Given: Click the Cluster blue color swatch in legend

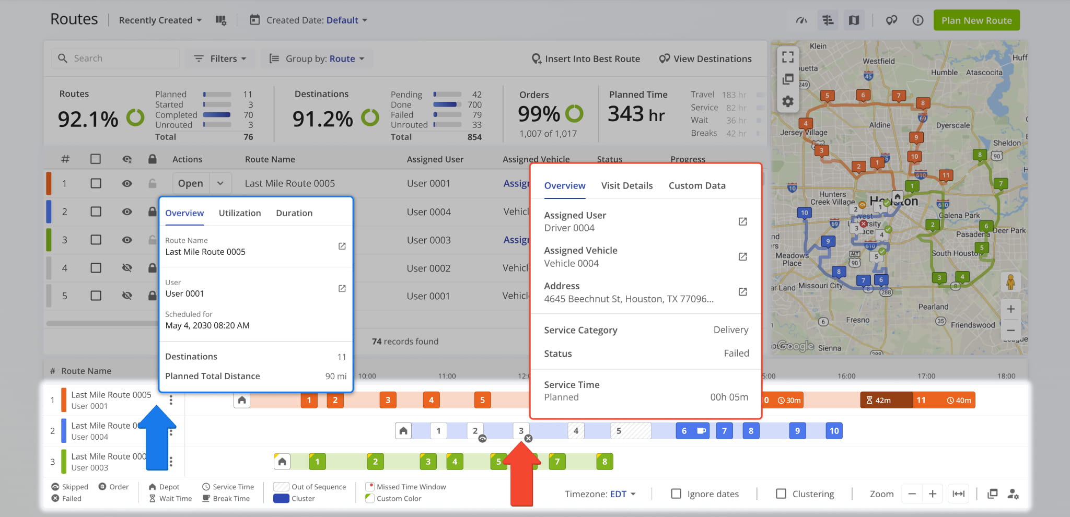Looking at the screenshot, I should click(x=281, y=499).
